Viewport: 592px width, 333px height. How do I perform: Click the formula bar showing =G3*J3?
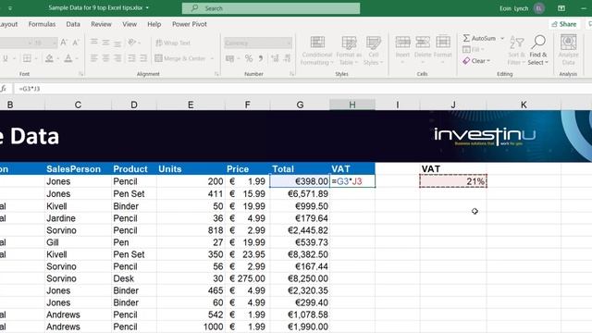[x=302, y=89]
